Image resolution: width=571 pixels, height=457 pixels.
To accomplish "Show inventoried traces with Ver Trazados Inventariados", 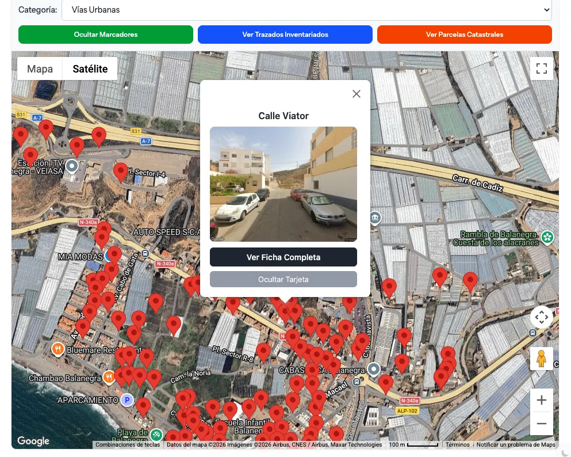I will coord(285,35).
